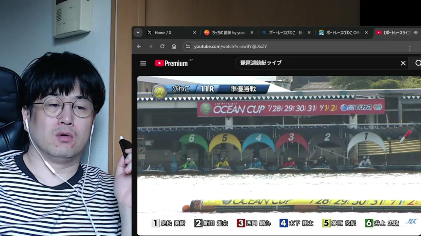Click the ボートレースびわこ Official tab favicon
Image resolution: width=421 pixels, height=236 pixels.
click(321, 33)
